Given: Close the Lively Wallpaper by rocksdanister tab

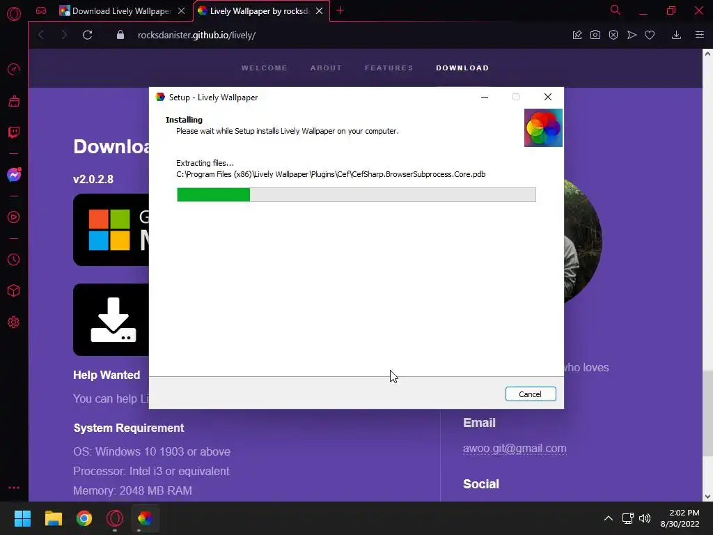Looking at the screenshot, I should click(319, 11).
